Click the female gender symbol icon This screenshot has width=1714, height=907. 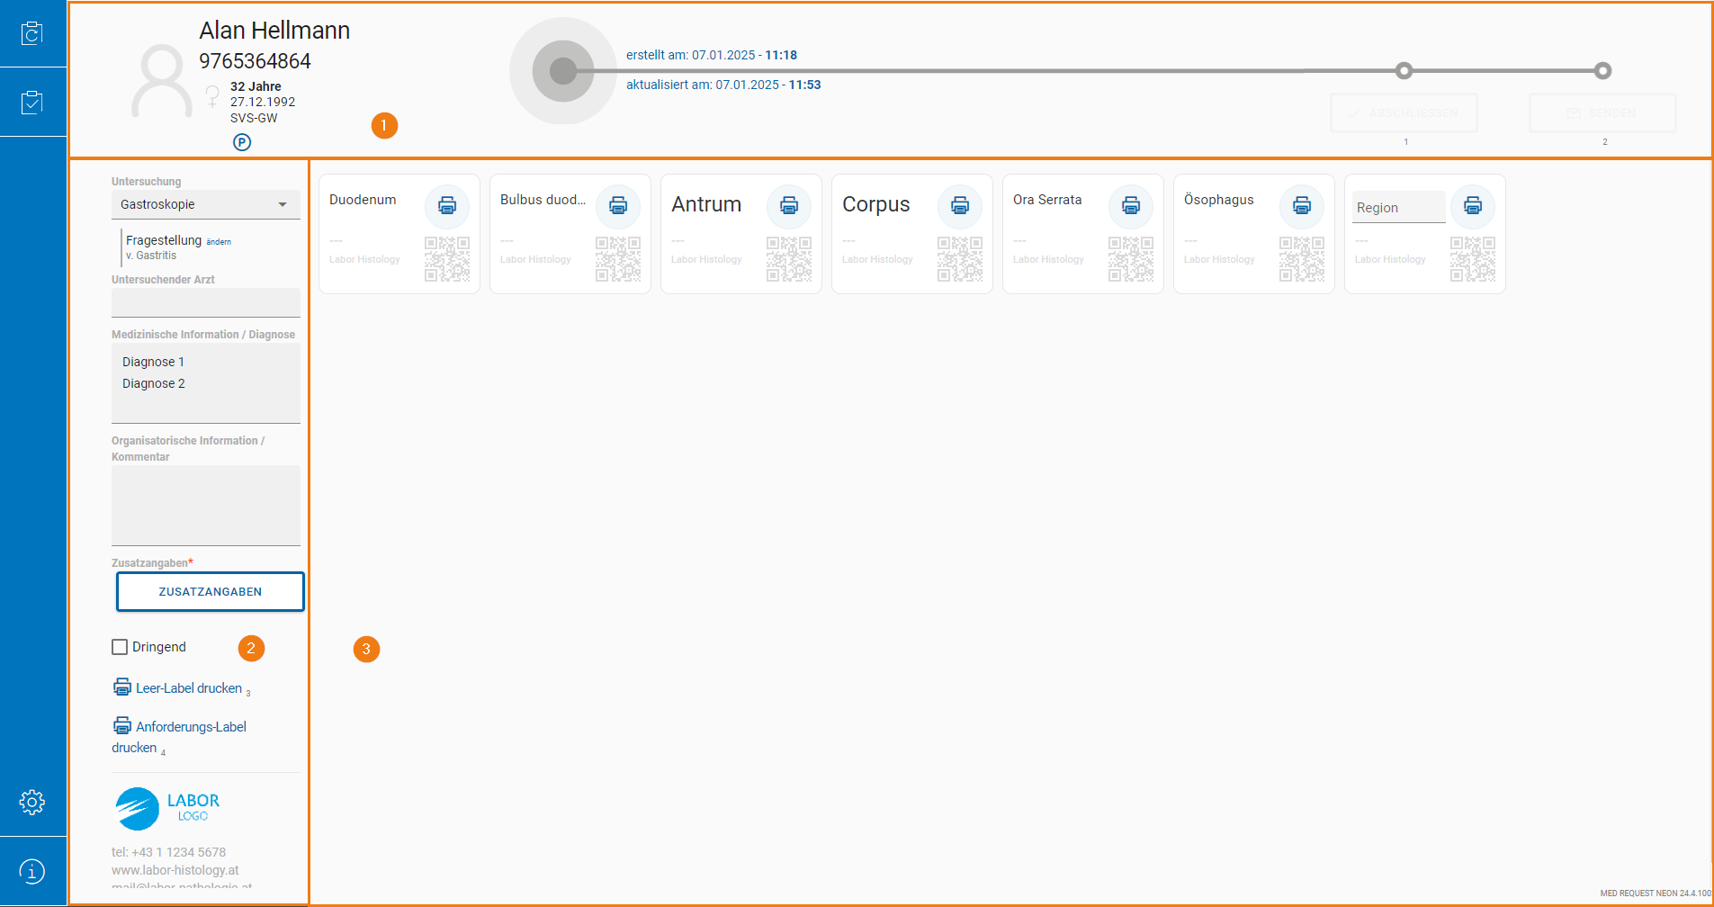[x=212, y=95]
